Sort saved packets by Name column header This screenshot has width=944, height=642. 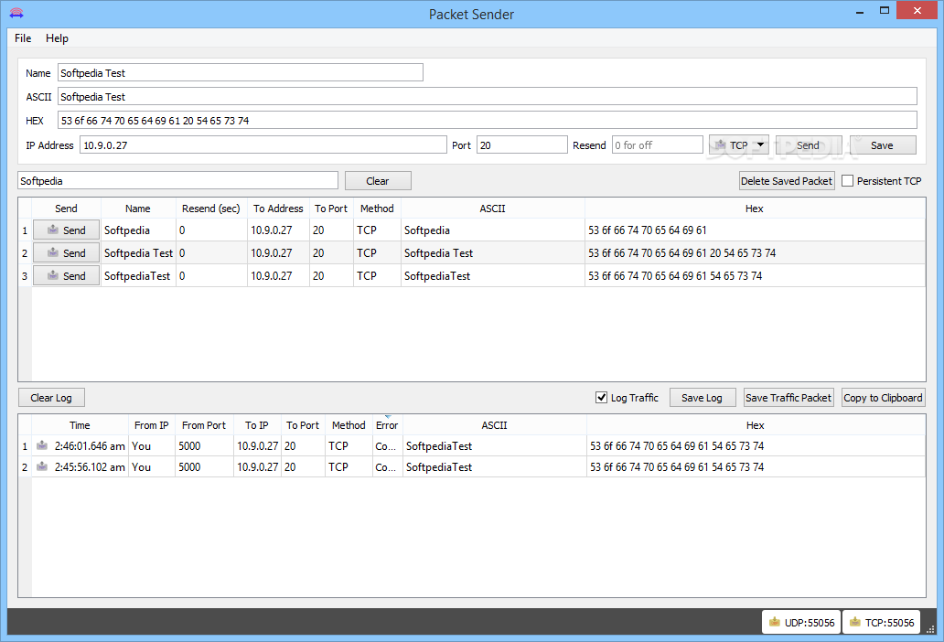(138, 209)
